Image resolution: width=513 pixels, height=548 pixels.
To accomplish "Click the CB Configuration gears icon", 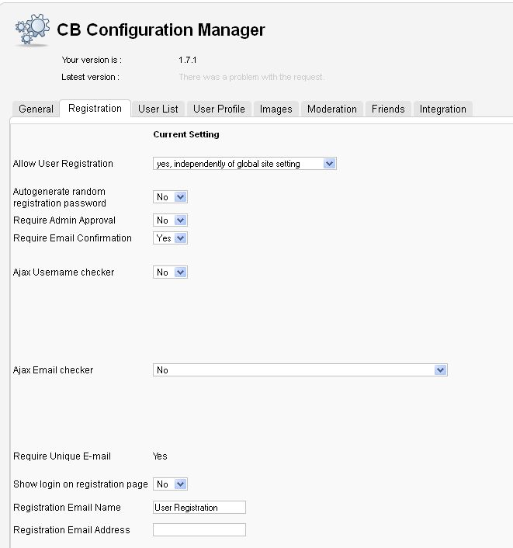I will 32,29.
